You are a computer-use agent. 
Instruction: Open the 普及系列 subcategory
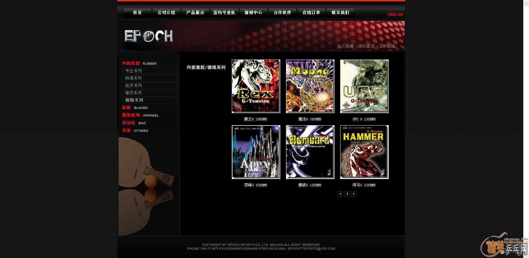150,93
